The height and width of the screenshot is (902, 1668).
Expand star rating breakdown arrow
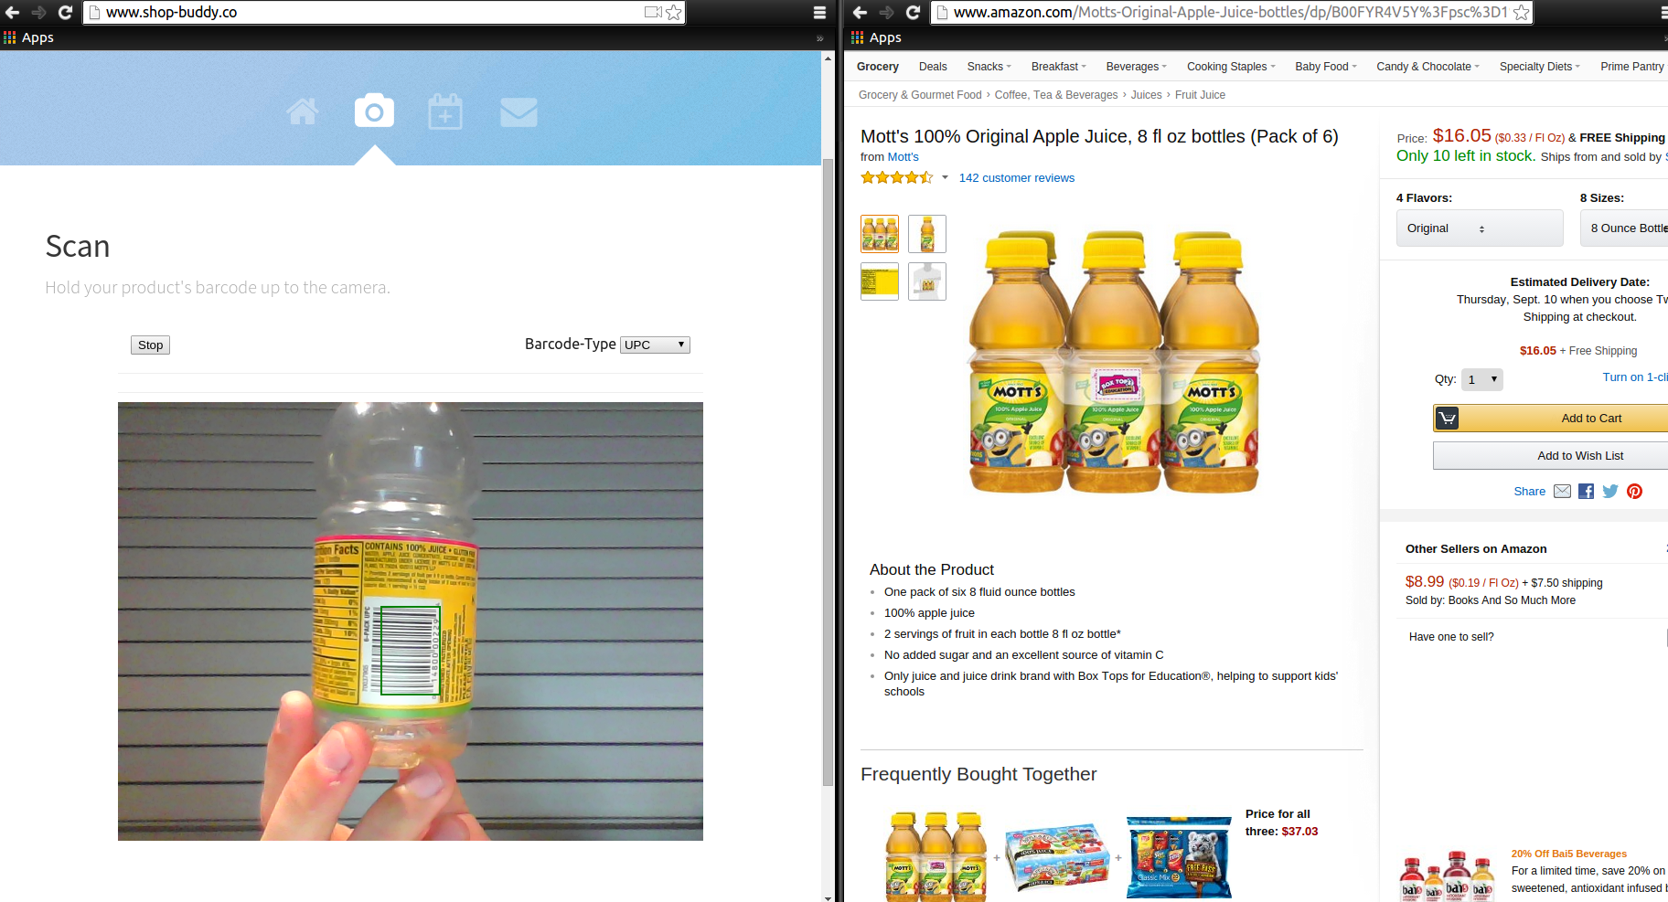click(x=945, y=178)
